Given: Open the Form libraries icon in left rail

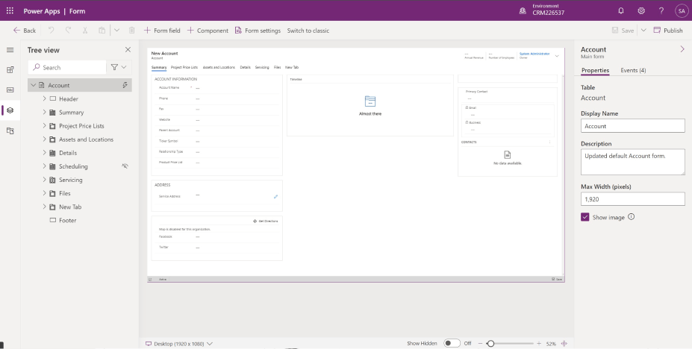Looking at the screenshot, I should pos(10,131).
